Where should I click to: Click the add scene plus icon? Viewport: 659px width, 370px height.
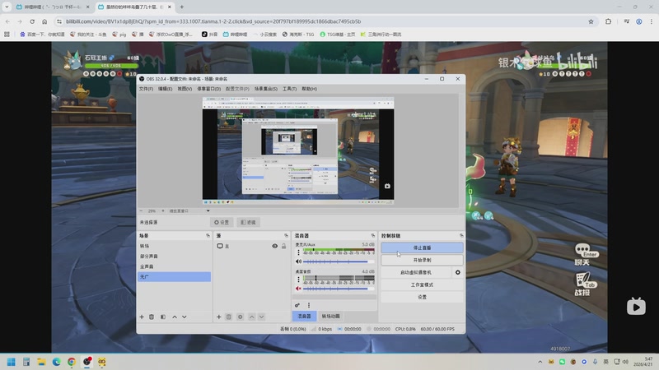[x=142, y=317]
